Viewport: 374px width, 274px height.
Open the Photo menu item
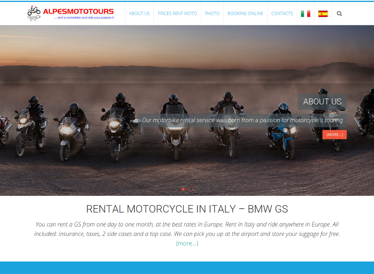[x=212, y=14]
